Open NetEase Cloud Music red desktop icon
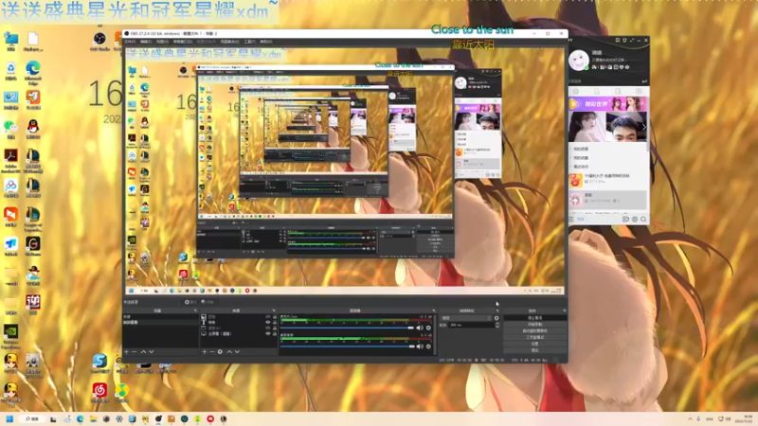The image size is (758, 426). tap(99, 392)
